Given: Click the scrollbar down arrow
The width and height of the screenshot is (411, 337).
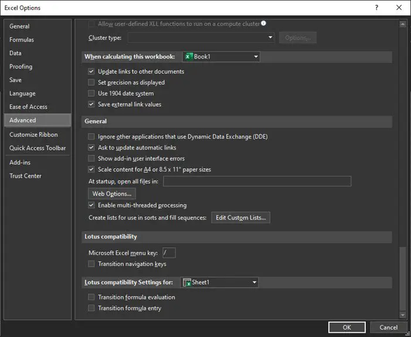Looking at the screenshot, I should [402, 315].
